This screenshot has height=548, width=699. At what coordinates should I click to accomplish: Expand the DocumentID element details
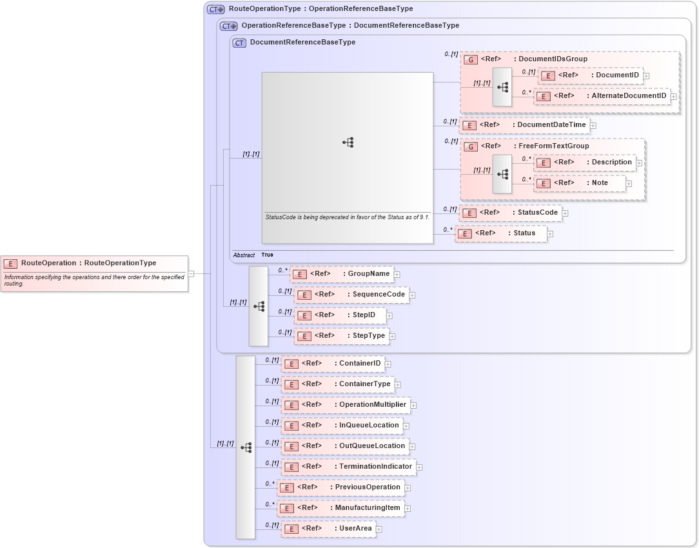(646, 75)
